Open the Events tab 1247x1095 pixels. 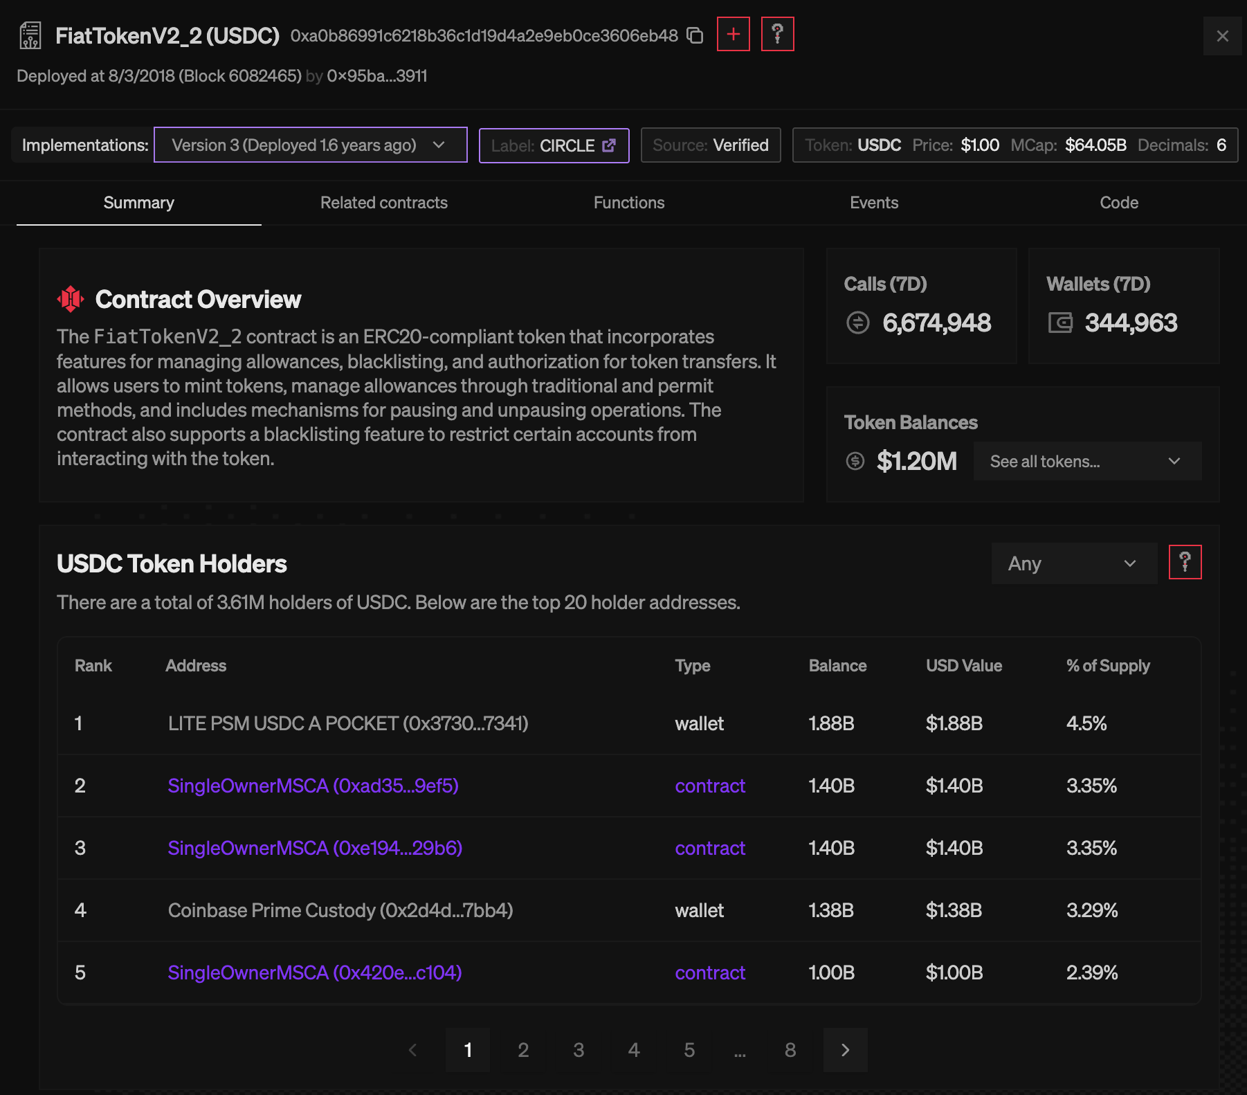(874, 203)
